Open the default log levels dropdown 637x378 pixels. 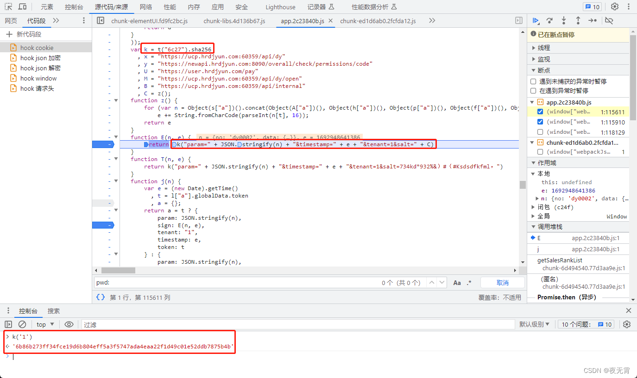point(534,324)
